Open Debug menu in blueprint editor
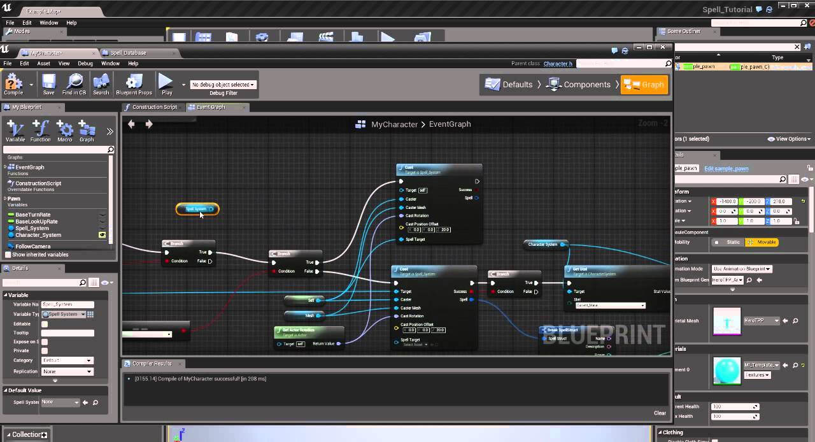 pyautogui.click(x=85, y=64)
